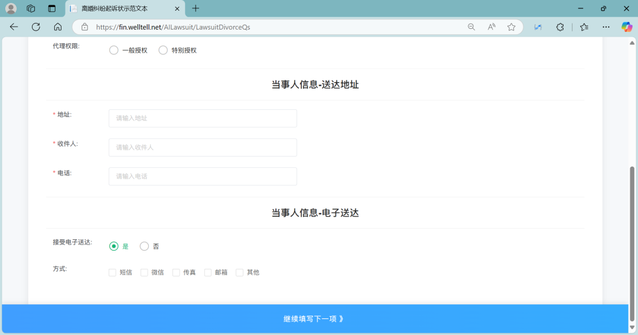
Task: Open browser extensions puzzle icon
Action: point(560,27)
